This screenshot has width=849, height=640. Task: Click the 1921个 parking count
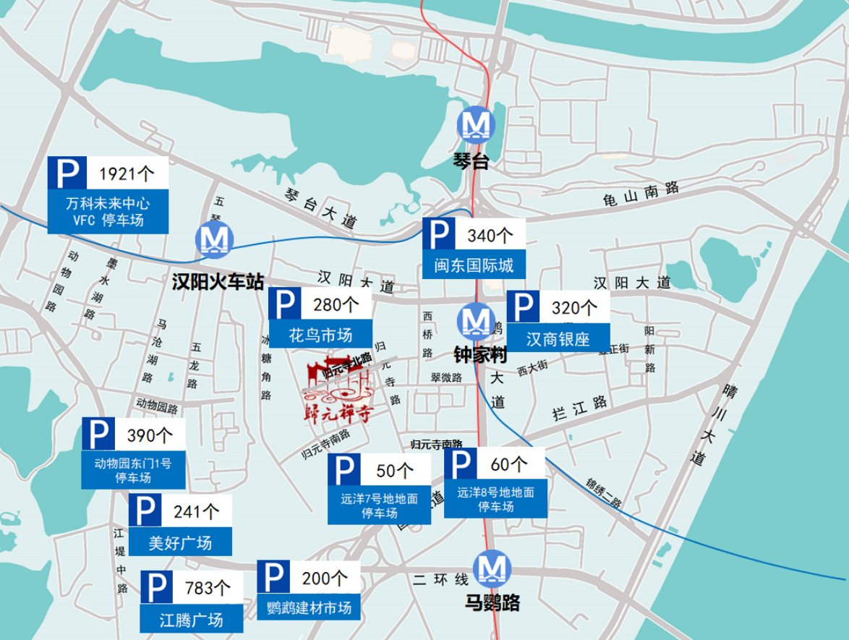pos(126,174)
